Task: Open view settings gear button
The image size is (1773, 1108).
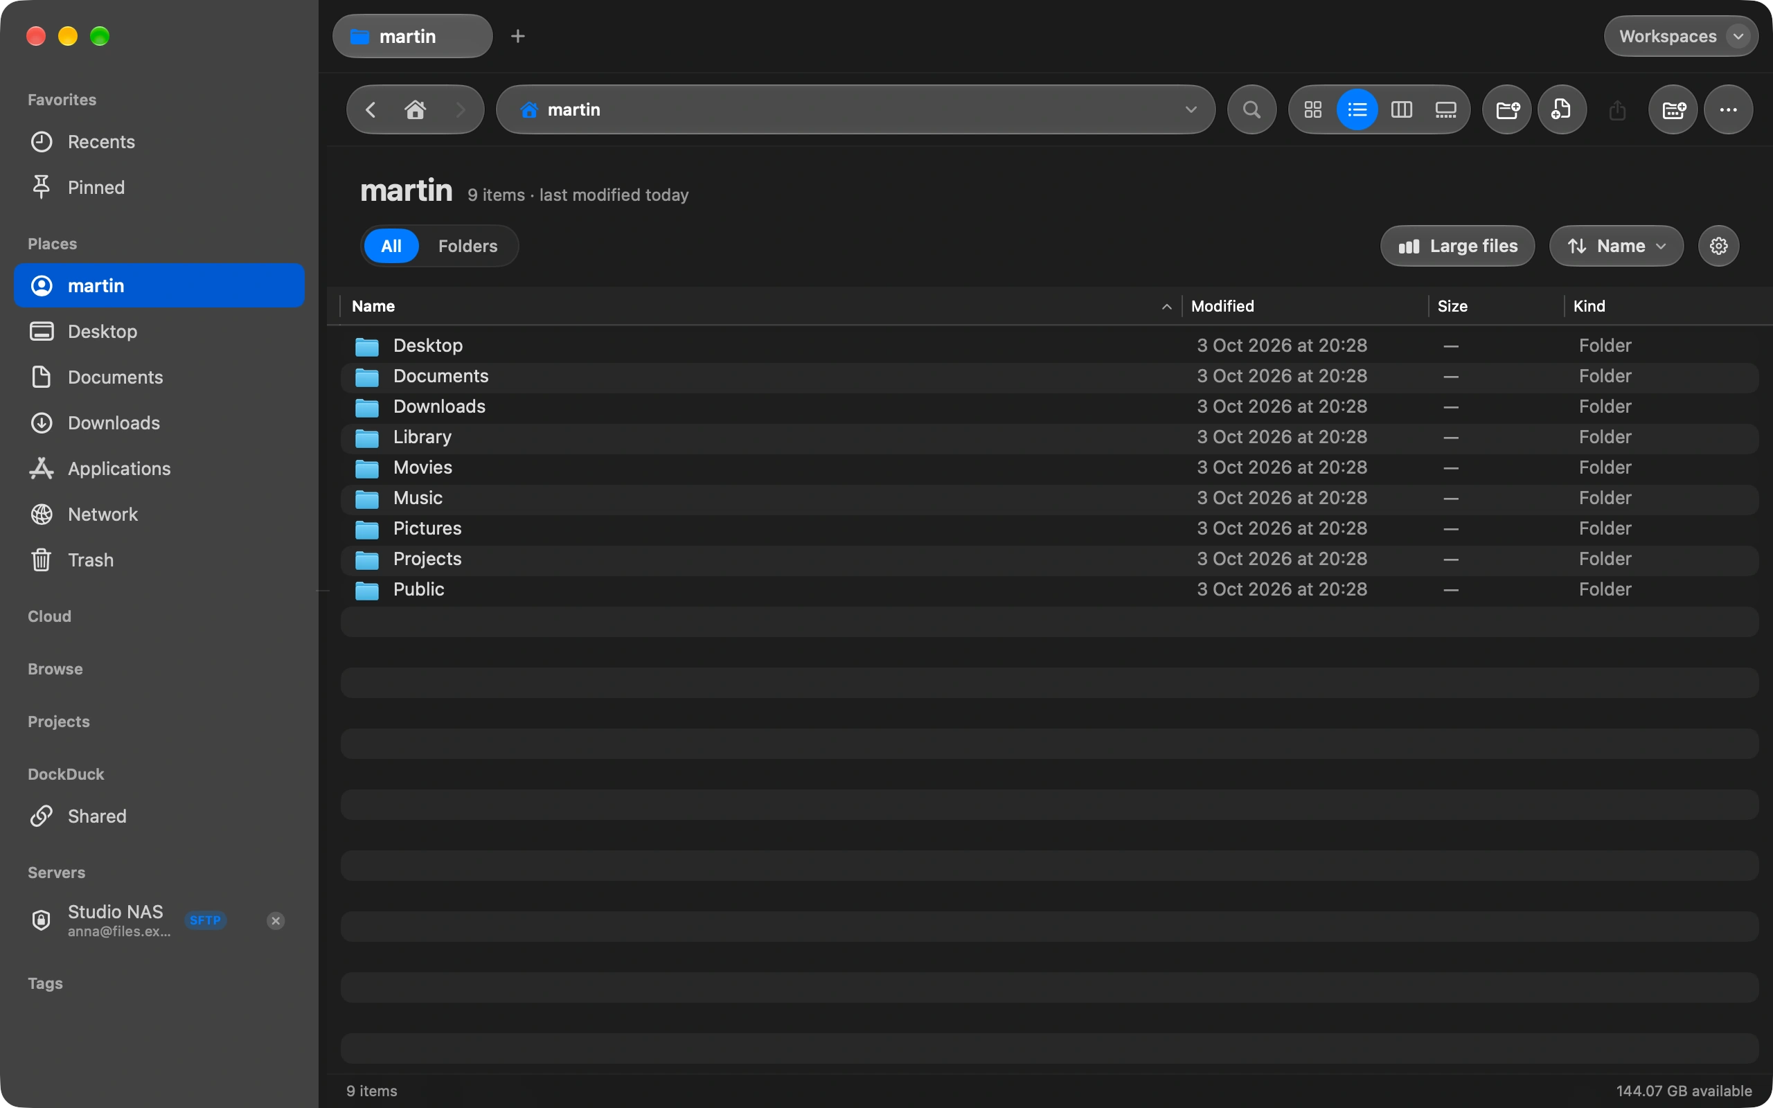Action: tap(1719, 247)
